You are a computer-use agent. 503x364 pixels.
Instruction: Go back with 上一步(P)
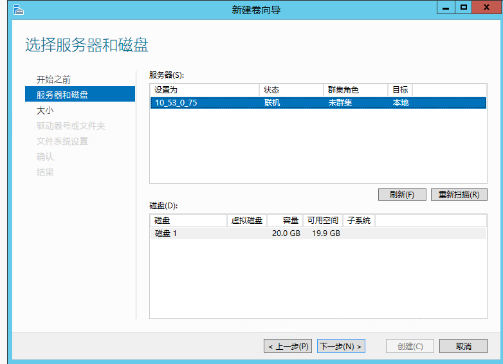tap(288, 347)
